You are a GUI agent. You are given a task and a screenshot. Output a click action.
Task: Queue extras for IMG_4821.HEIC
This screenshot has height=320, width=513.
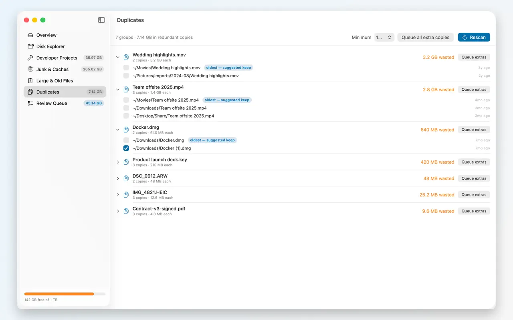pos(474,195)
